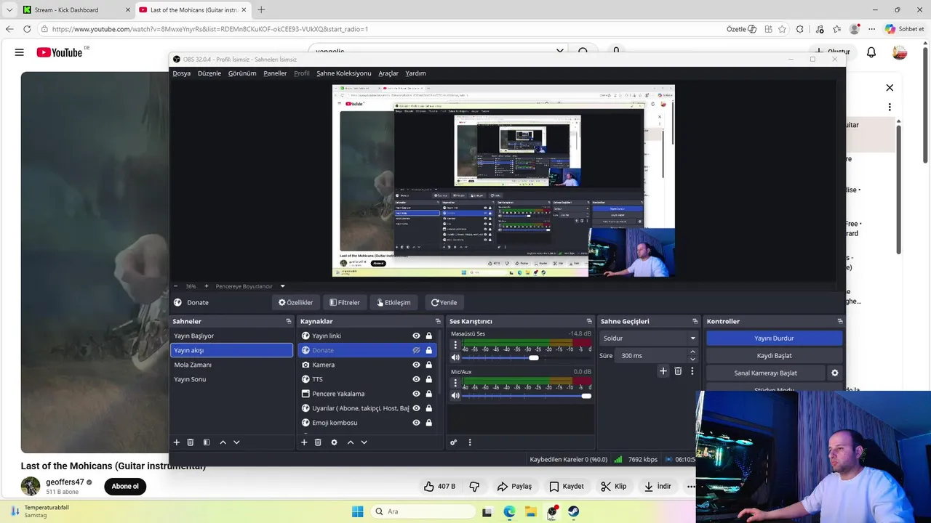Viewport: 931px width, 523px height.
Task: Unlock the Kamera source lock icon
Action: 429,365
